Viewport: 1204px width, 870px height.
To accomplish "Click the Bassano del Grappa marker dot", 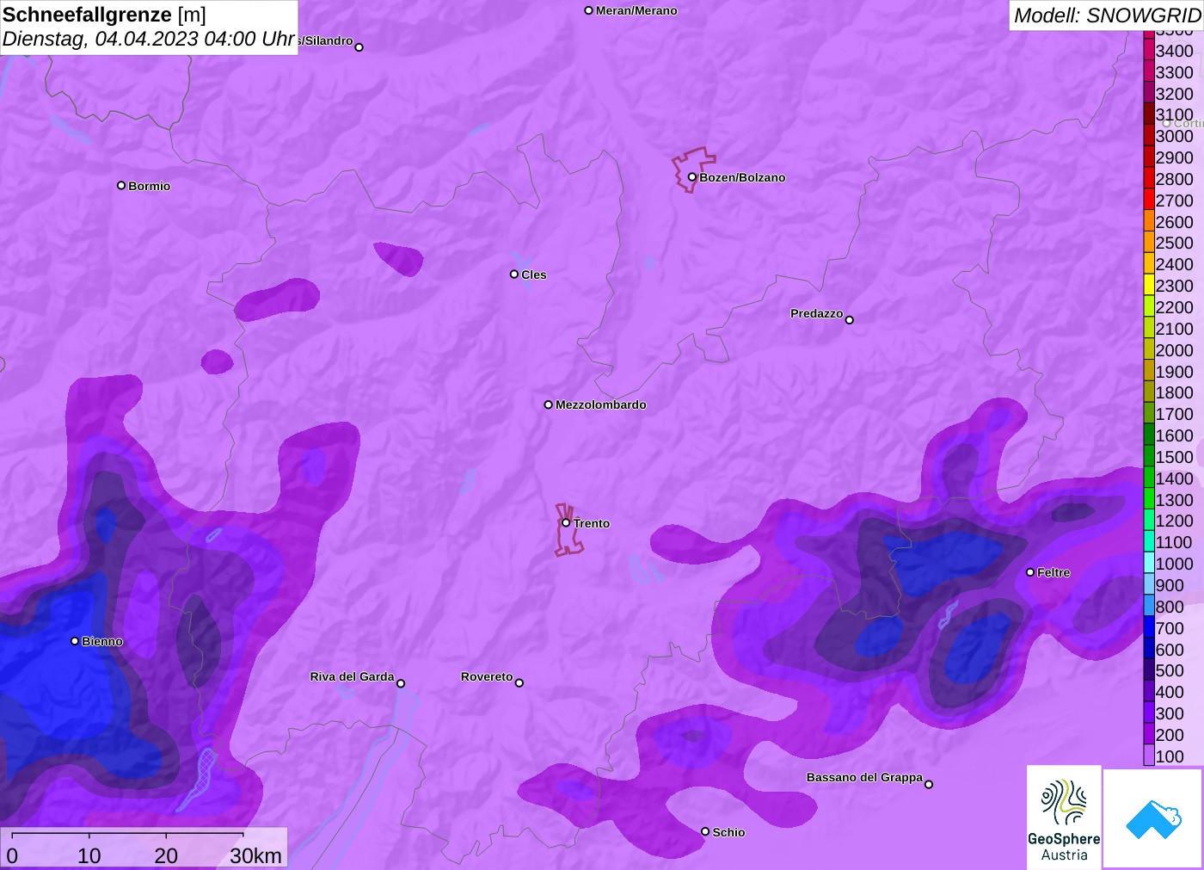I will click(x=929, y=784).
